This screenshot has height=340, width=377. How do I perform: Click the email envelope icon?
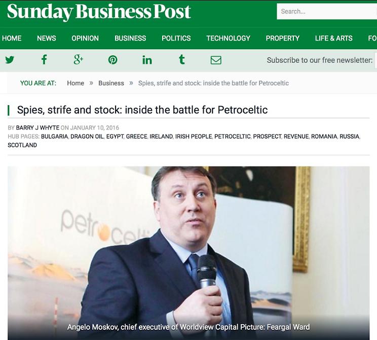tap(216, 60)
